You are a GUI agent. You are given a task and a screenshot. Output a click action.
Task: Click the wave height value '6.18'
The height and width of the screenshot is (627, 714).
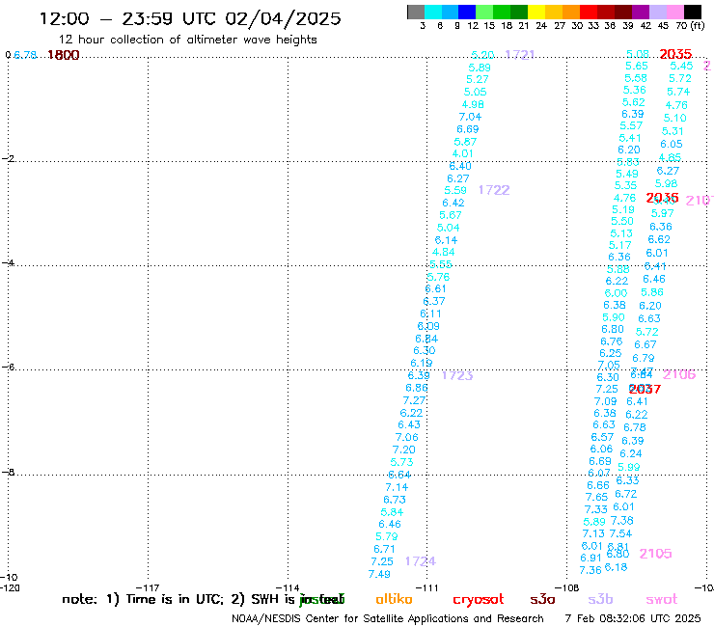coord(616,568)
